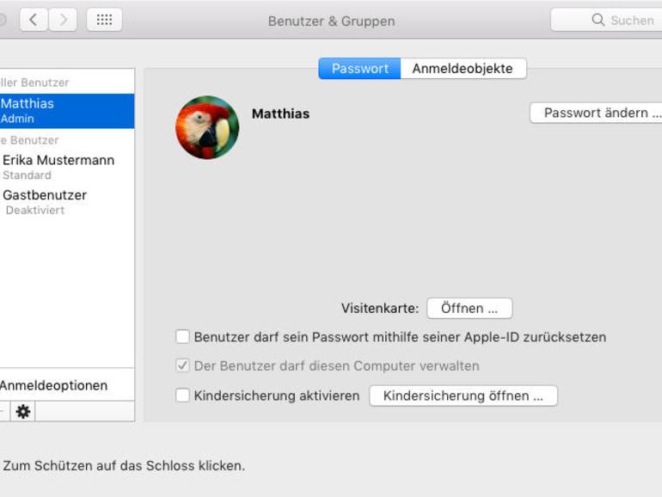
Task: Select Gastbenutzer in the user list
Action: coord(67,202)
